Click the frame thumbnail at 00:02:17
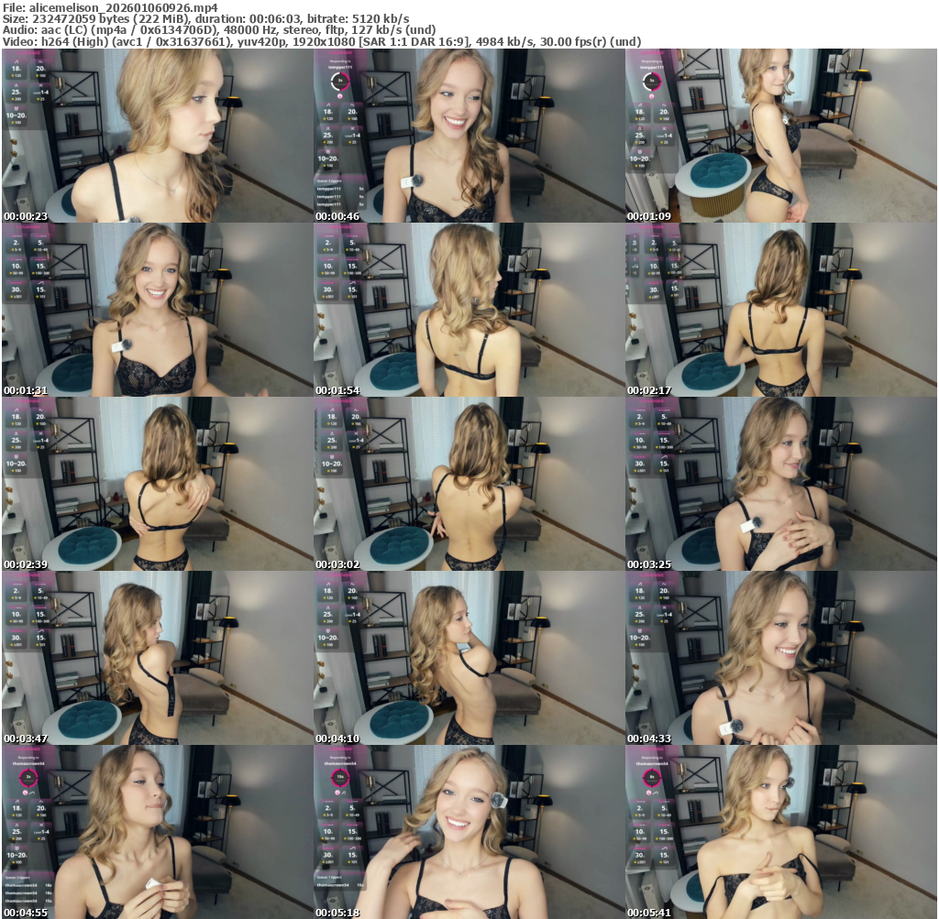Screen dimensions: 939x919 pos(780,310)
